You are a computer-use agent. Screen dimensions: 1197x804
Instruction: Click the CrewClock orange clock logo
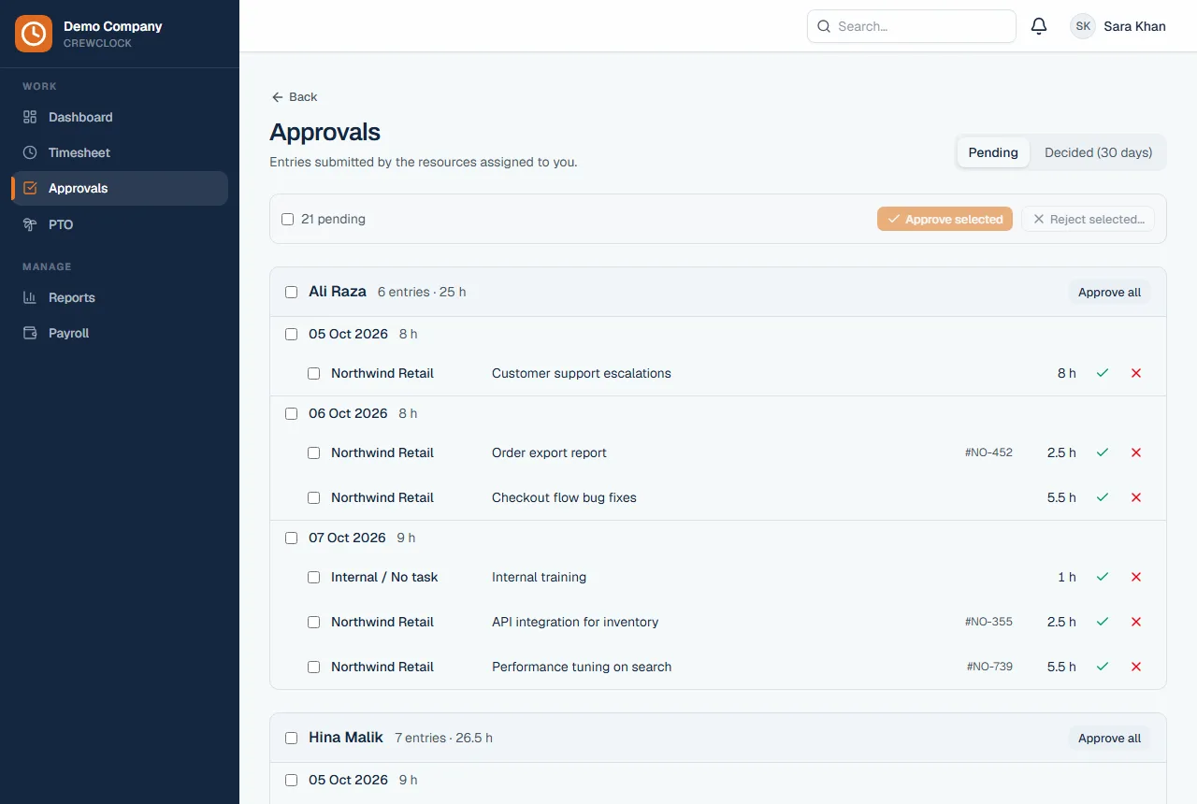click(x=34, y=34)
